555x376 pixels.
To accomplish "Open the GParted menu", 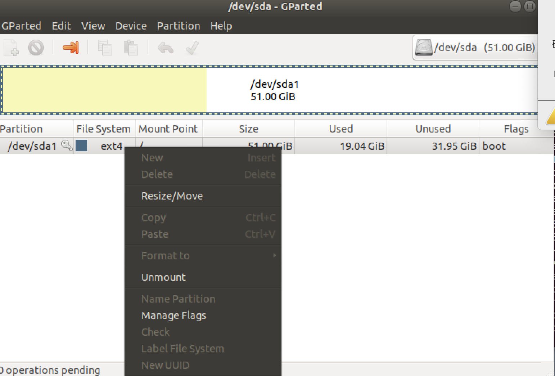I will click(x=21, y=26).
